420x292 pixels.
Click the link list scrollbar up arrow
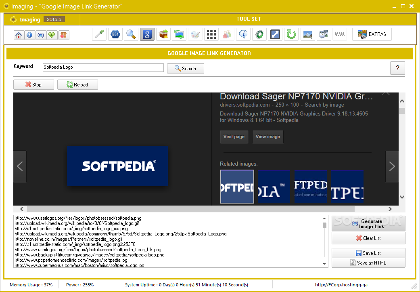click(x=324, y=218)
